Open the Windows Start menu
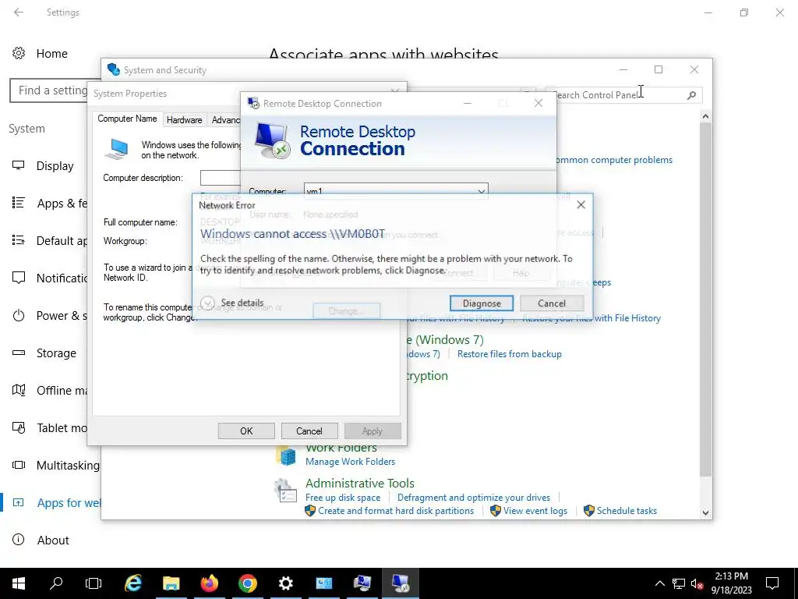The height and width of the screenshot is (599, 798). coord(19,583)
